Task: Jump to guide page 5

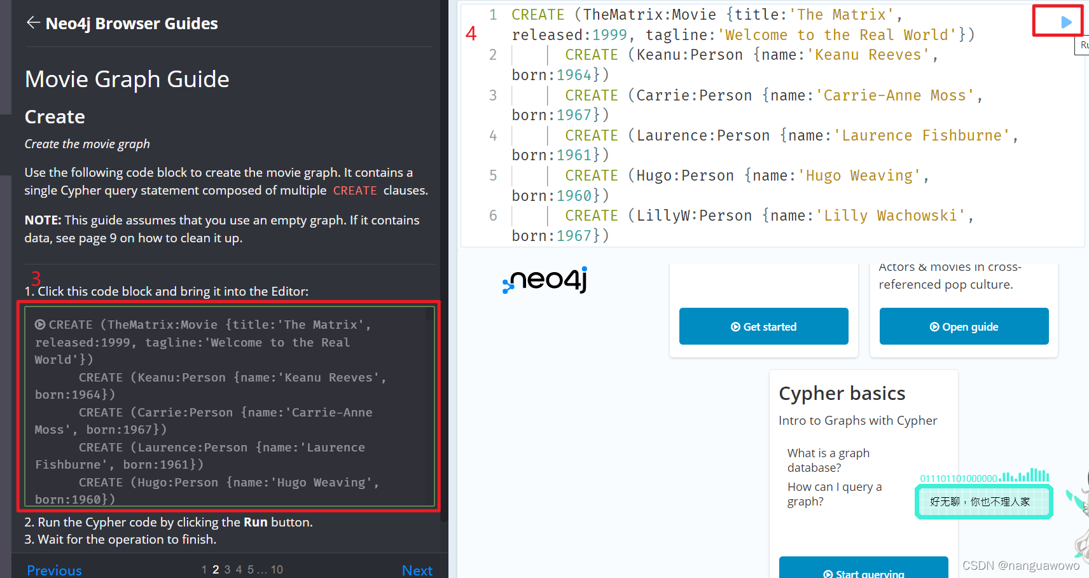Action: coord(251,570)
